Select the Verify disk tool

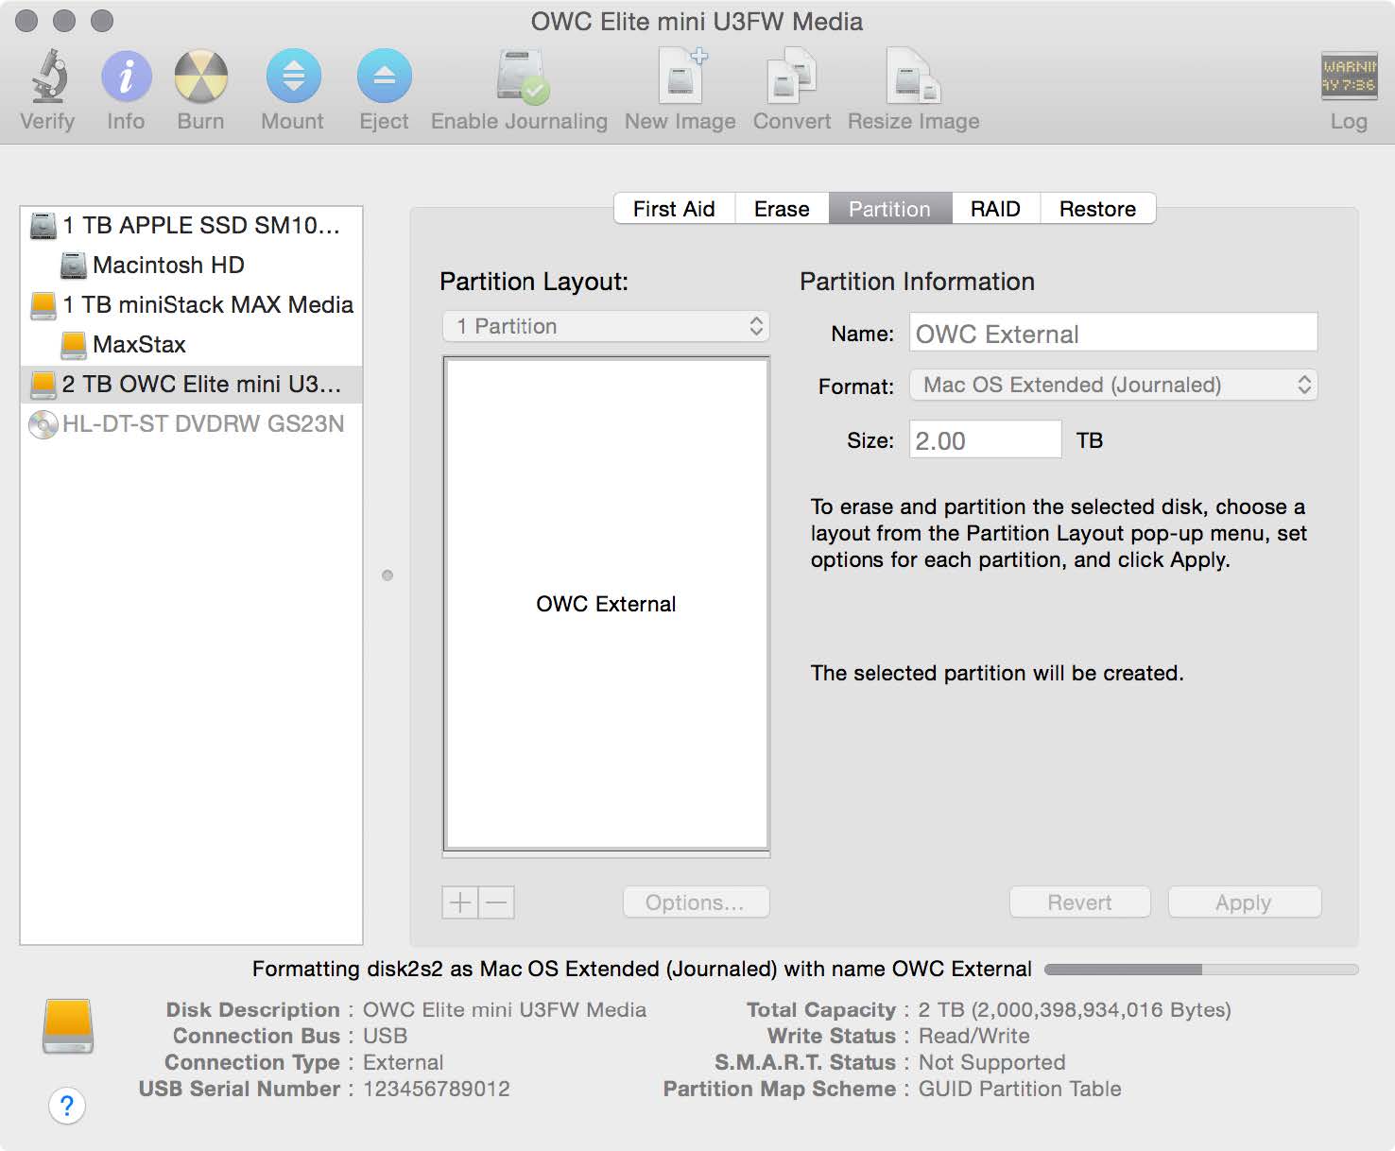[46, 85]
